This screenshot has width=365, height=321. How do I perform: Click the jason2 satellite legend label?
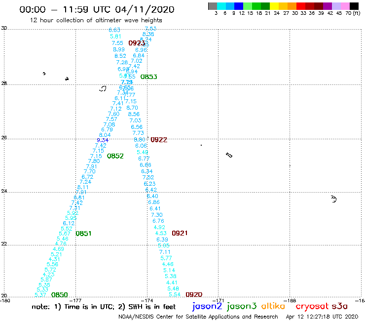pyautogui.click(x=207, y=306)
